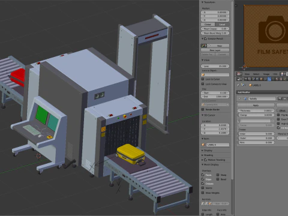Click the Properties editor type icon
Screen dimensions: 288x216
[x=239, y=79]
